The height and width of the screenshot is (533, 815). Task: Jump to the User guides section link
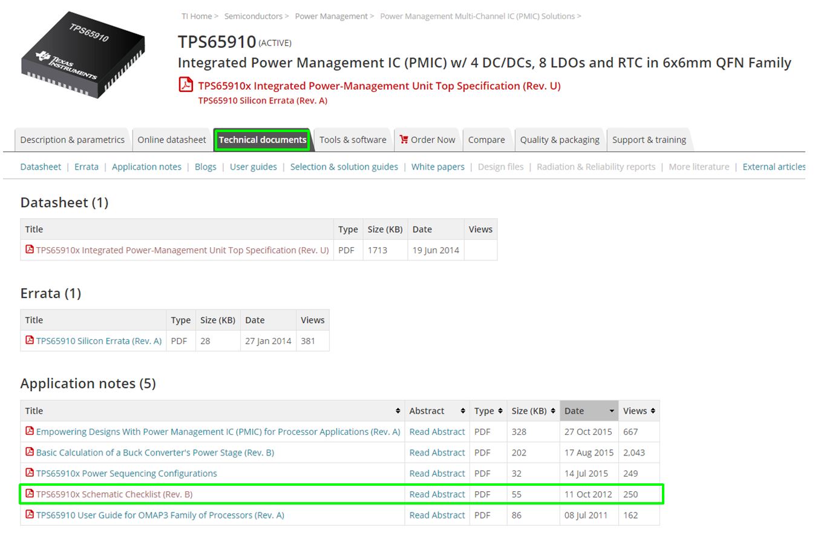(x=254, y=167)
